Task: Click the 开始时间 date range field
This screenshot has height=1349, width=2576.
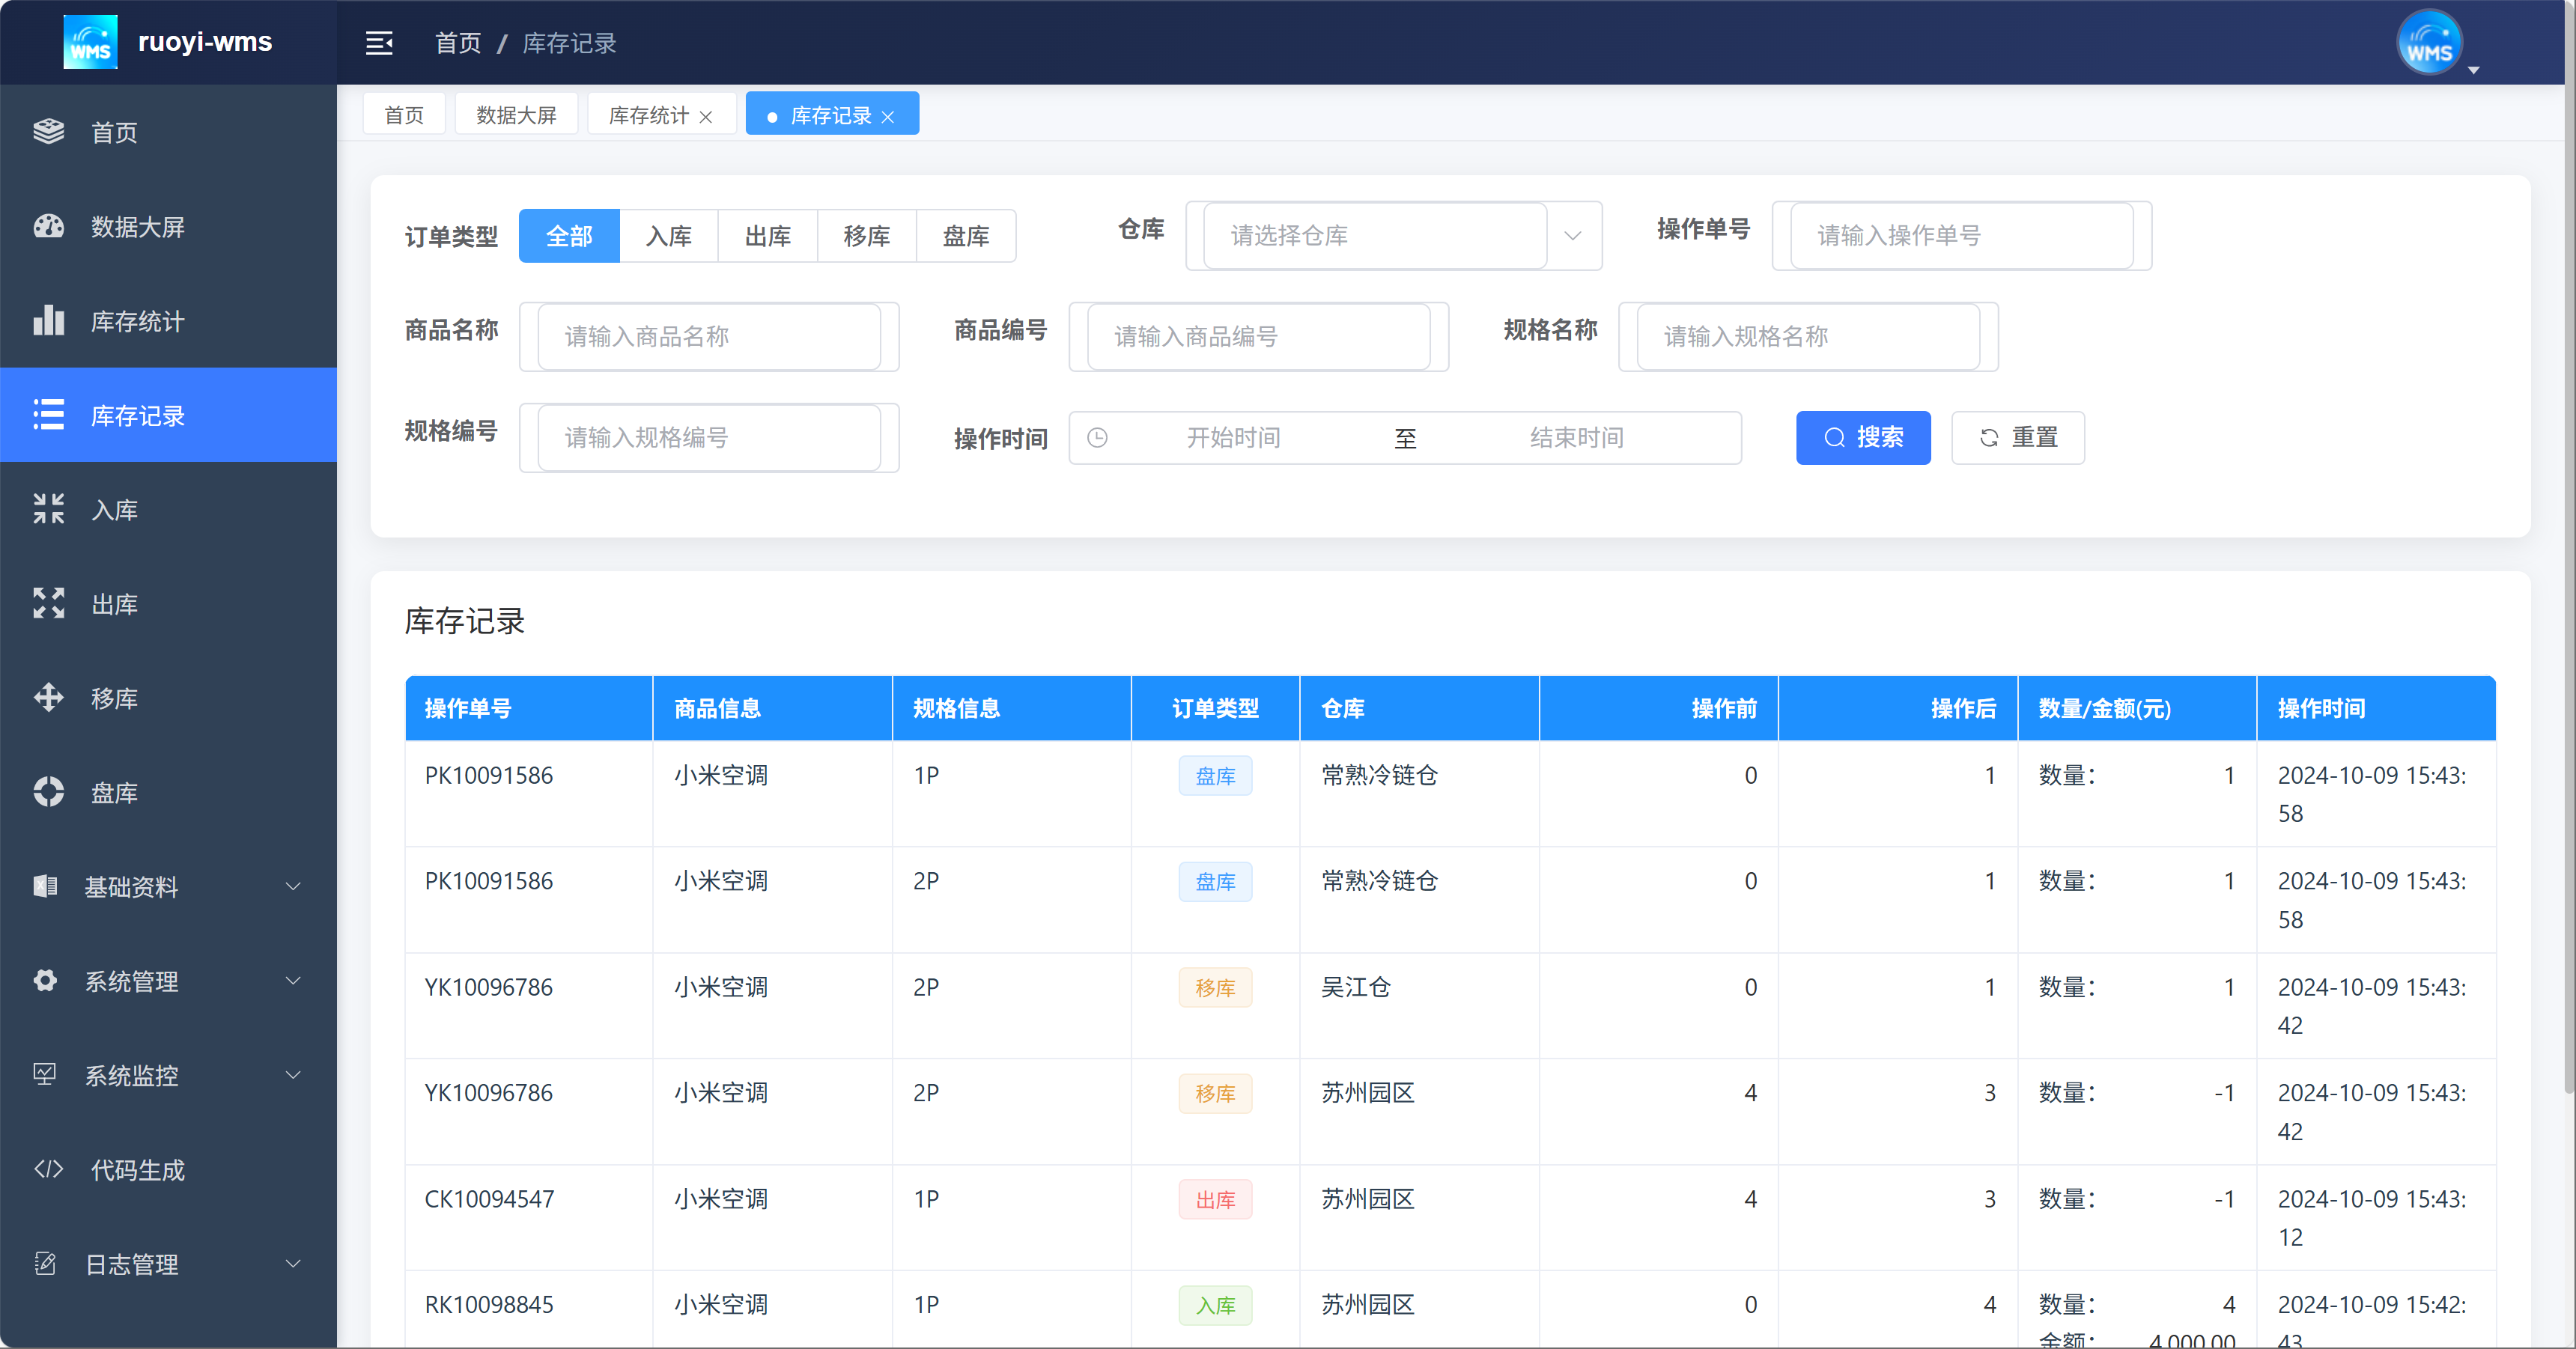Action: [1232, 438]
